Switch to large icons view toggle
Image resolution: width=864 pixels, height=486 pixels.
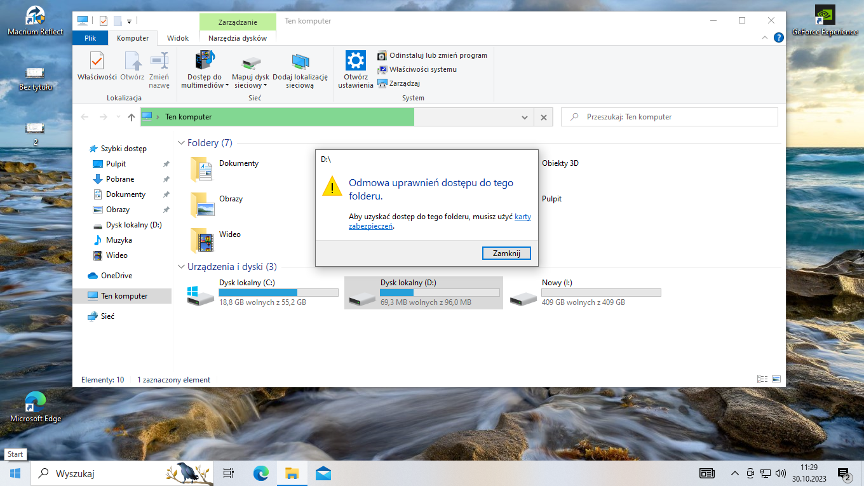[x=776, y=379]
